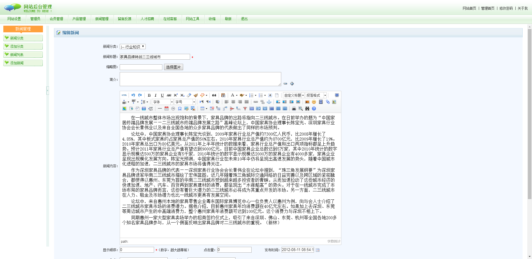
Task: Apply strikethrough ABC formatting
Action: pyautogui.click(x=169, y=95)
